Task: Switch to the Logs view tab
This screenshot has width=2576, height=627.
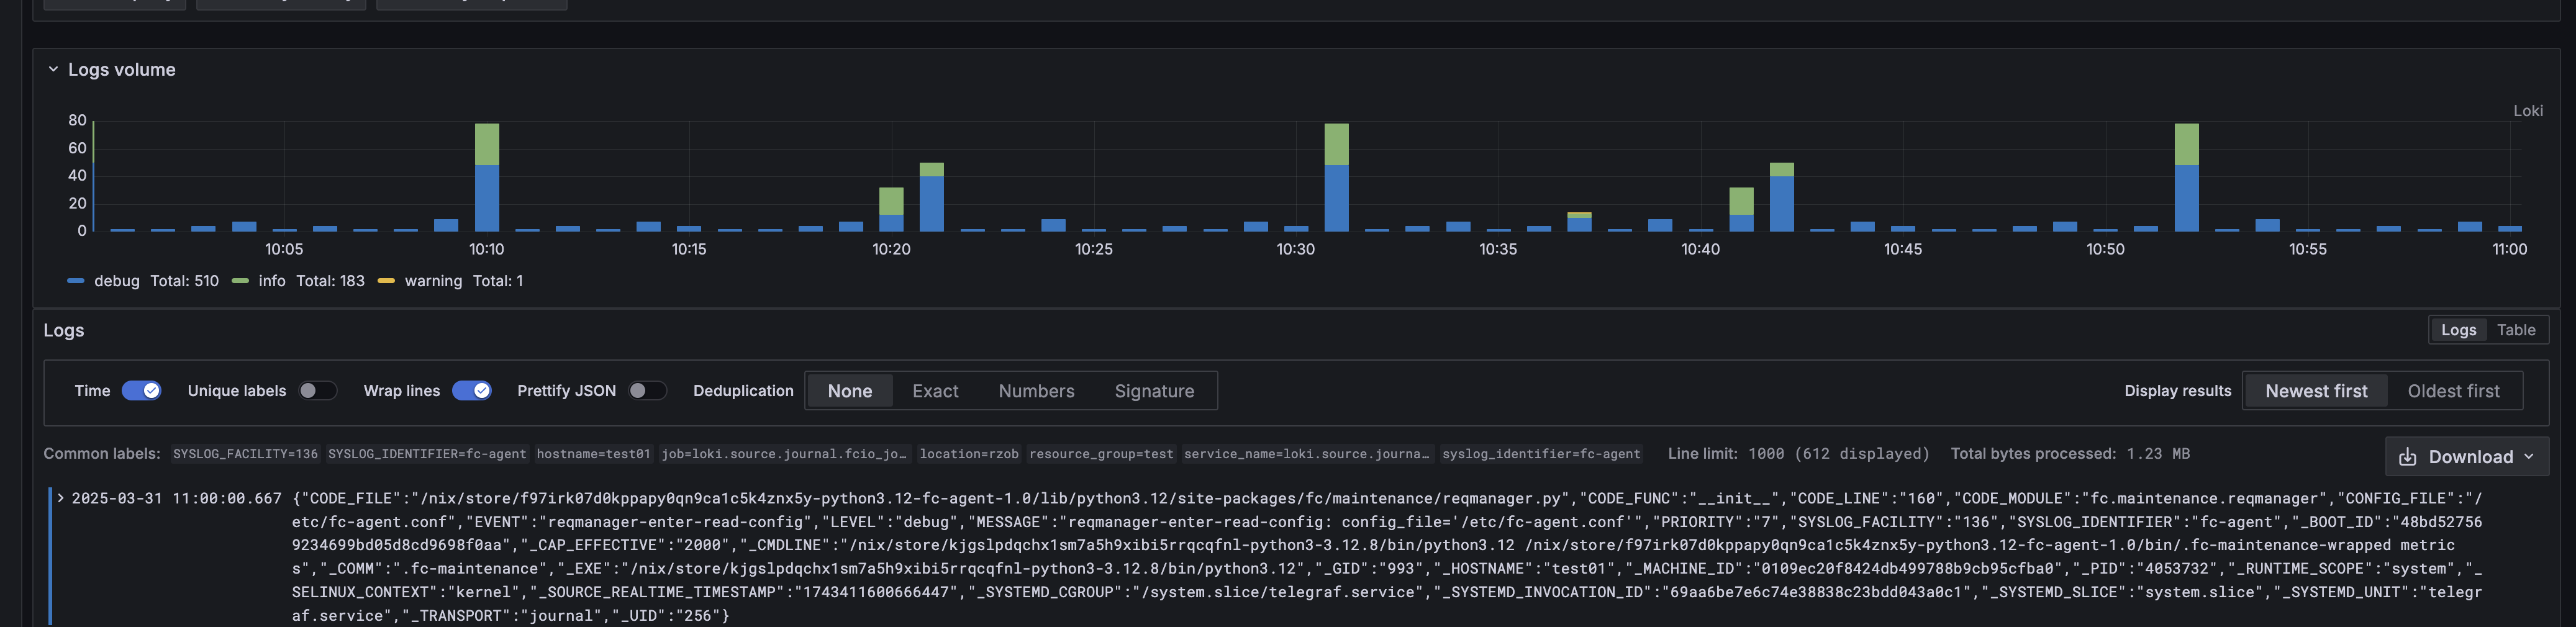Action: point(2458,330)
